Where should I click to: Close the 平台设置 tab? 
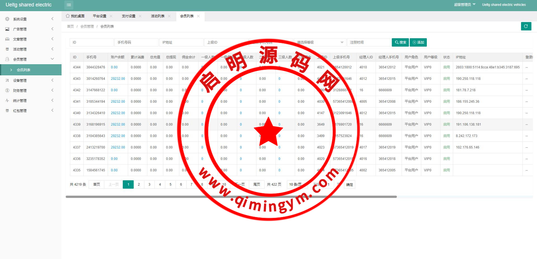(111, 16)
